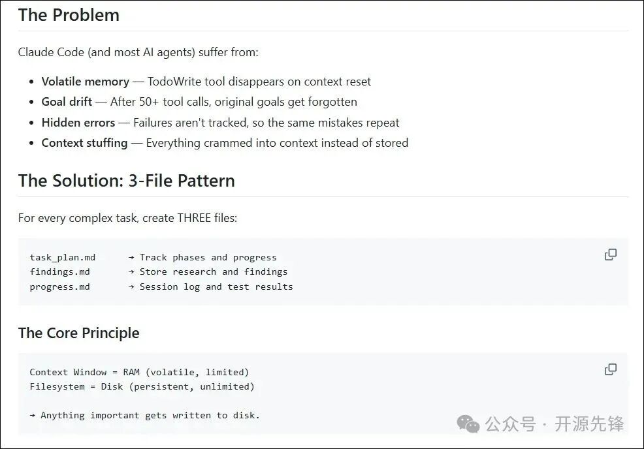The width and height of the screenshot is (644, 449).
Task: Click "Anything important gets written to disk" line
Action: [x=150, y=415]
